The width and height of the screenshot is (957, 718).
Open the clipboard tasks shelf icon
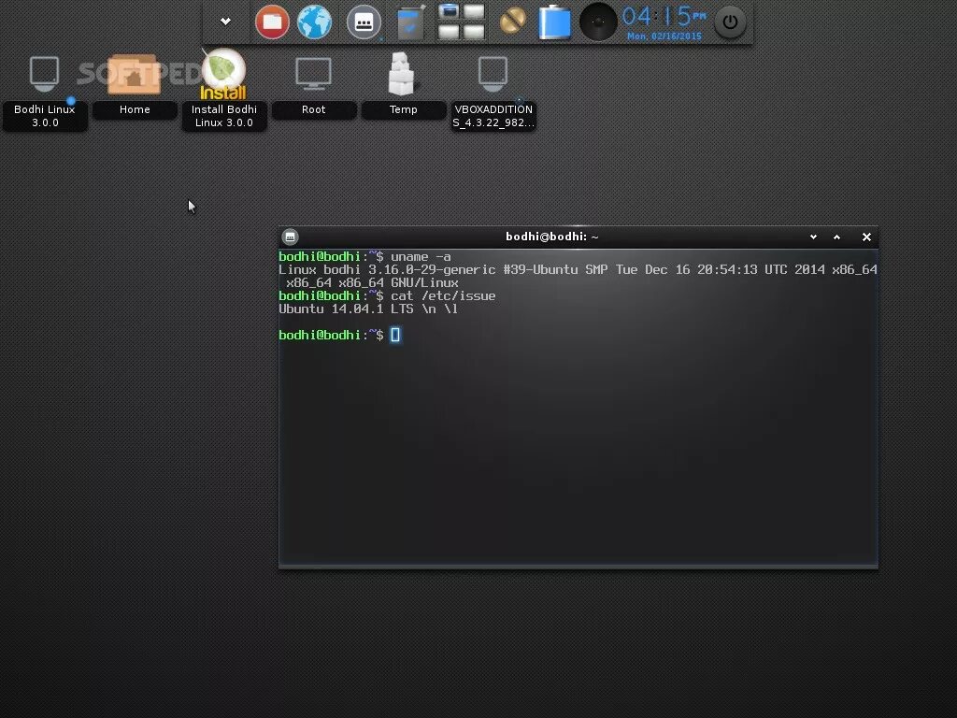click(x=411, y=22)
